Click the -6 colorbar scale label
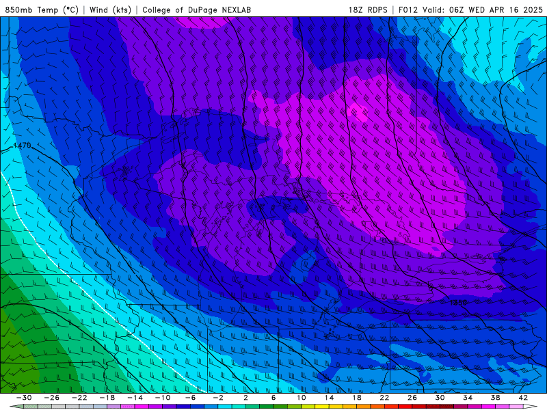This screenshot has height=410, width=547. click(x=190, y=398)
